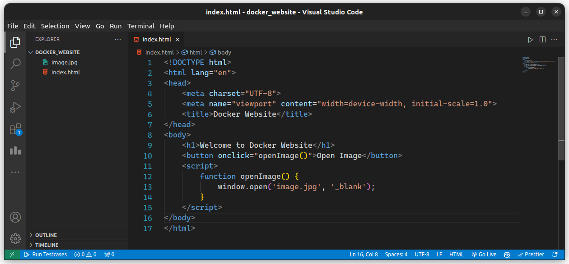Open the Search view in activity bar
This screenshot has width=569, height=264.
click(x=15, y=64)
